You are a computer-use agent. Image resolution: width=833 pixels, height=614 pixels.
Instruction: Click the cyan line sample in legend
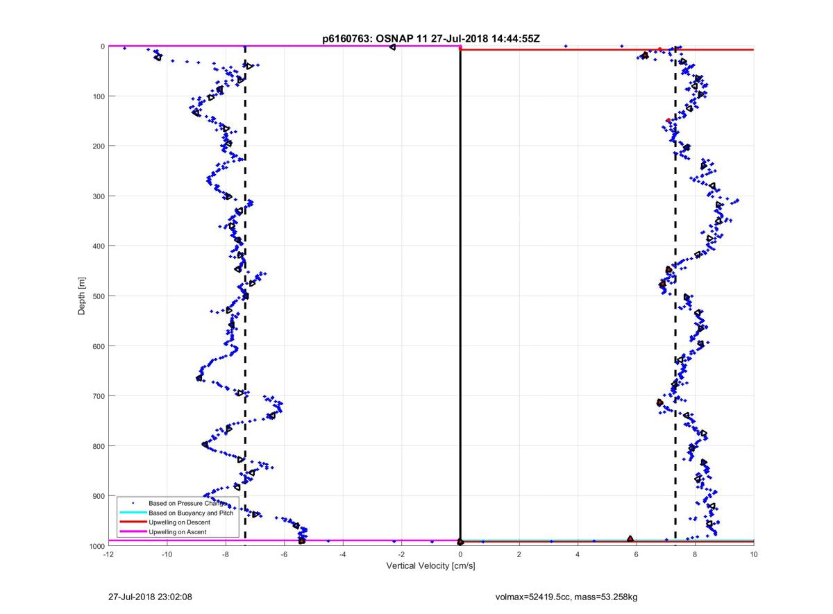coord(133,513)
